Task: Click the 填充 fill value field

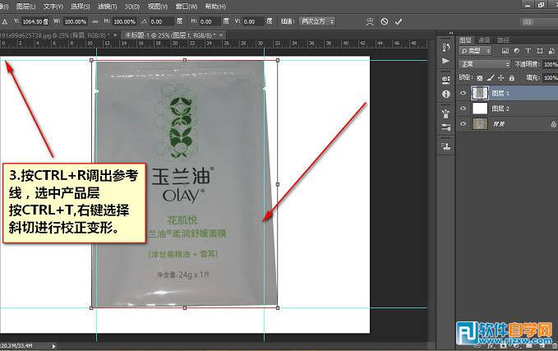Action: 550,77
